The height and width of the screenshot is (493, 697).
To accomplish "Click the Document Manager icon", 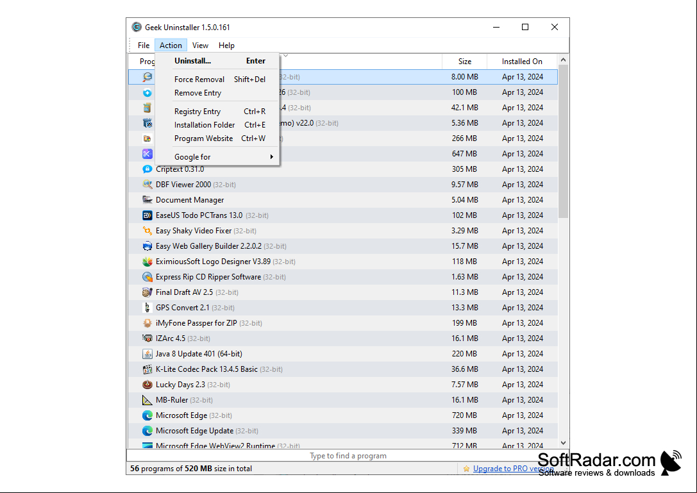I will coord(147,199).
